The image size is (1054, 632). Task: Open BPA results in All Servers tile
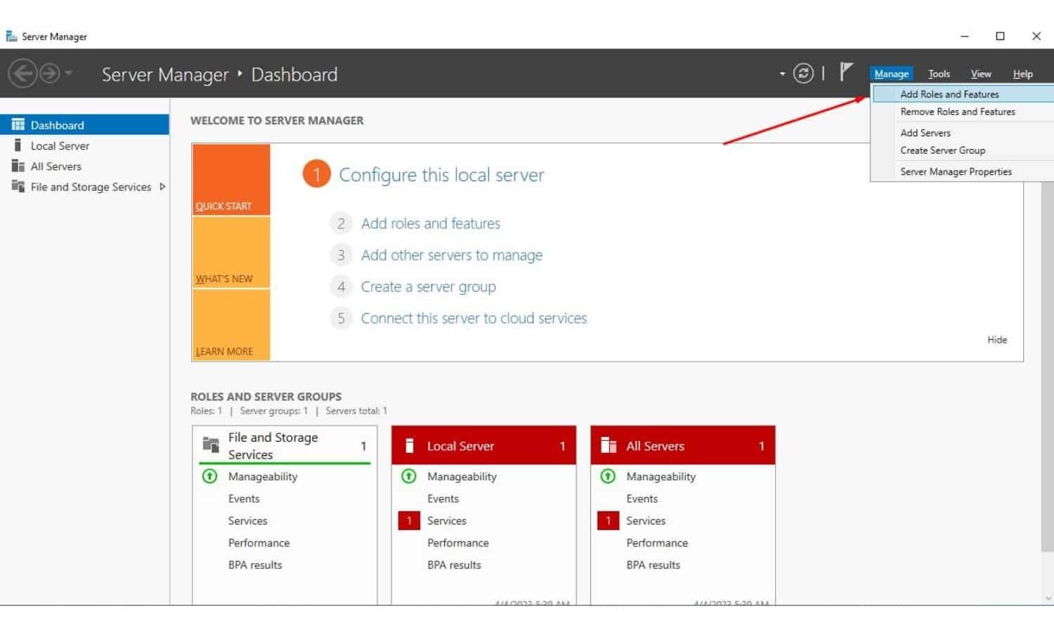653,565
